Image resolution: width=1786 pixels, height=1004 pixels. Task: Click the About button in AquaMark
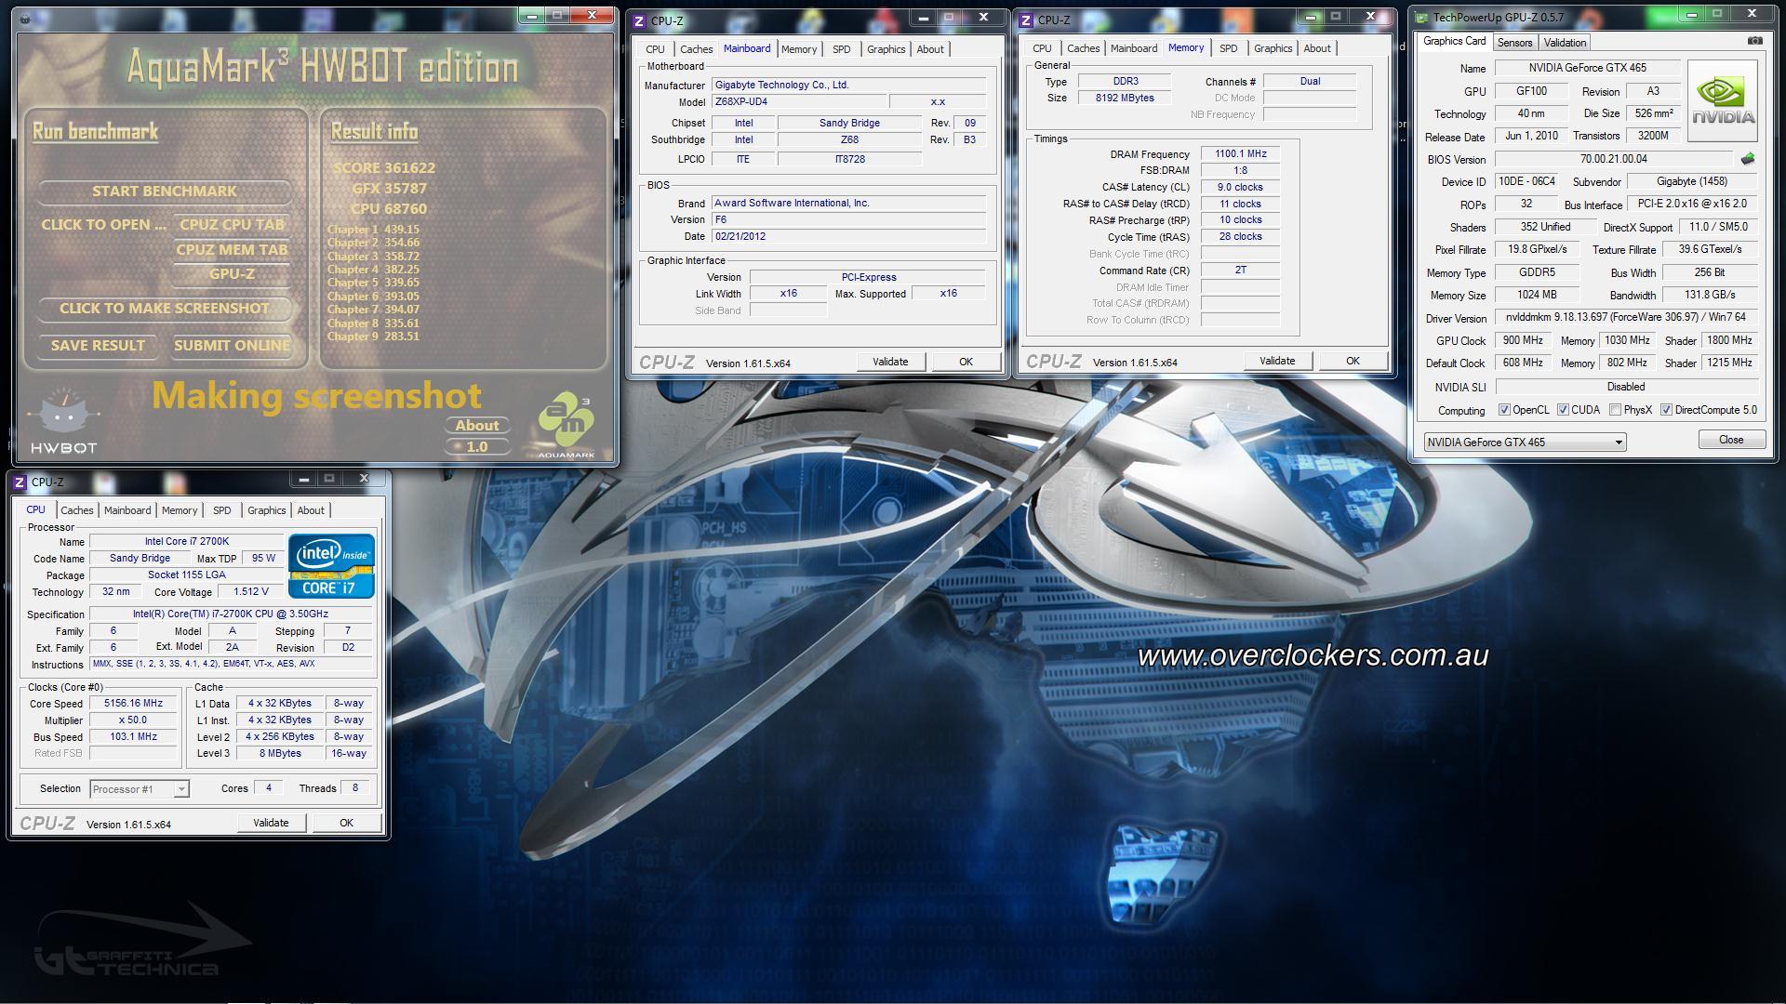[477, 426]
